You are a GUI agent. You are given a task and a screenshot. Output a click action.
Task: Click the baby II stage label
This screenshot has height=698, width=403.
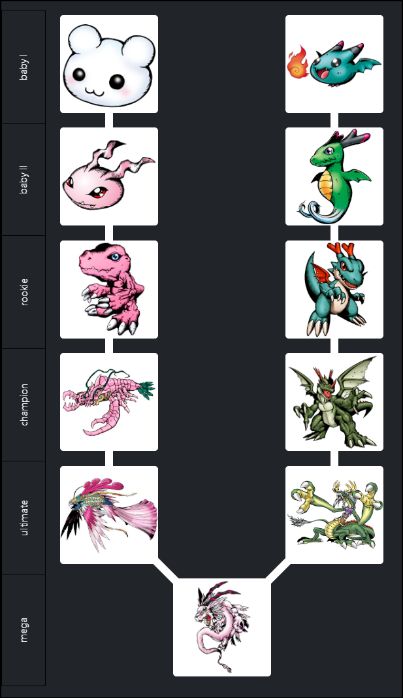pos(24,179)
